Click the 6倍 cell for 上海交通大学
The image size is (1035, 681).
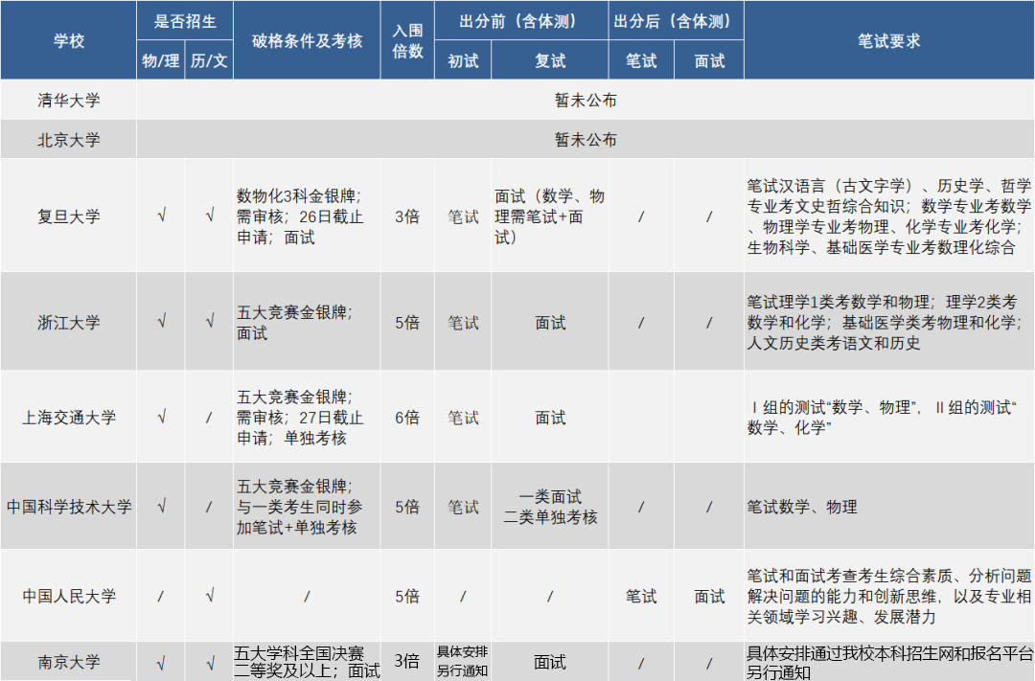(407, 417)
